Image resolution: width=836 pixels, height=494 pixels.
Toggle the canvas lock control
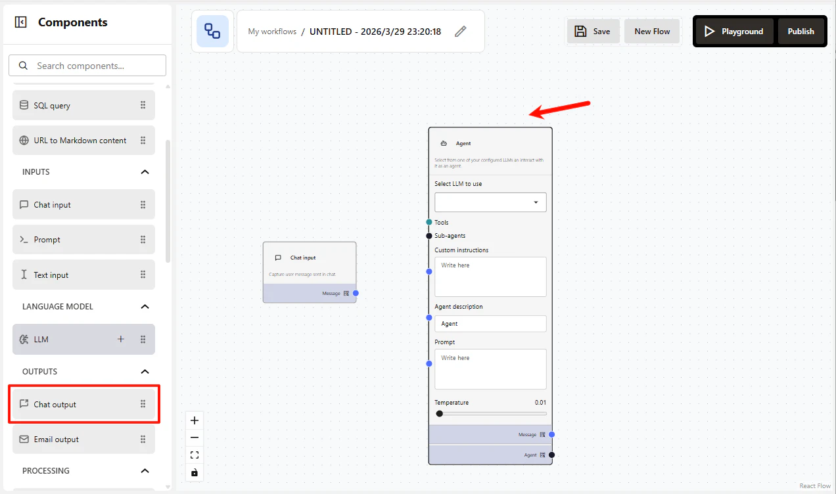point(195,472)
